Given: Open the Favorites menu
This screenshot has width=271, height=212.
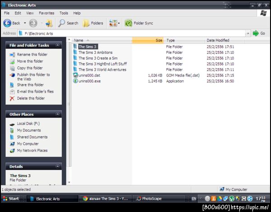Looking at the screenshot, I should 47,13.
